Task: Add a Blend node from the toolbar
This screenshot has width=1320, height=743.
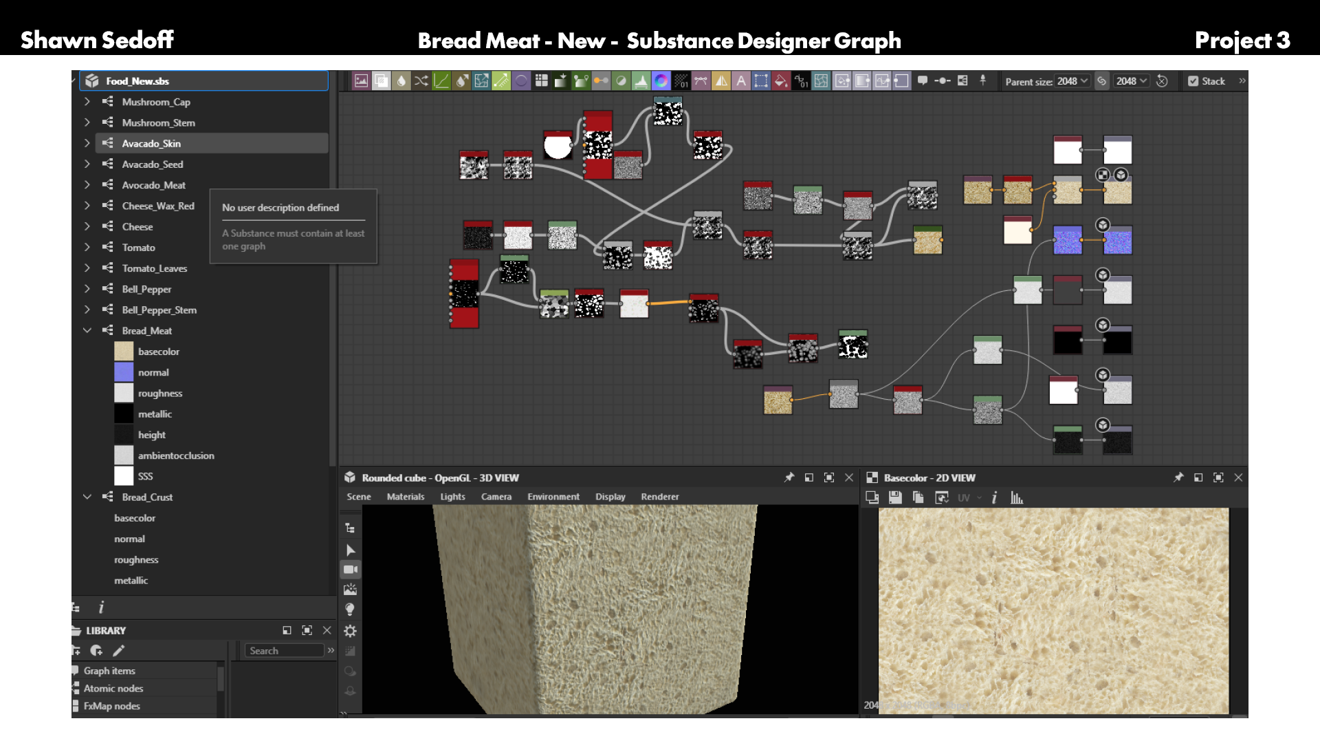Action: click(x=381, y=81)
